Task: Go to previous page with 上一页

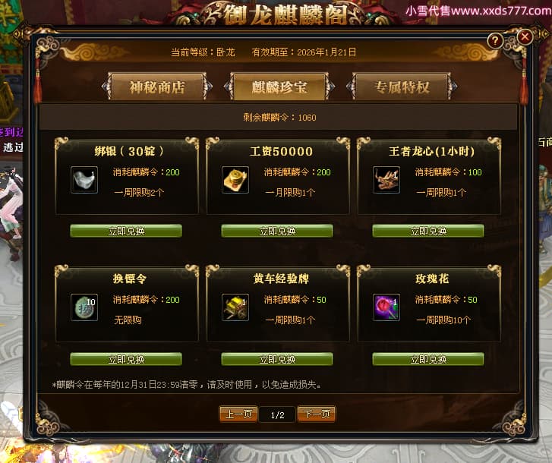Action: [238, 414]
